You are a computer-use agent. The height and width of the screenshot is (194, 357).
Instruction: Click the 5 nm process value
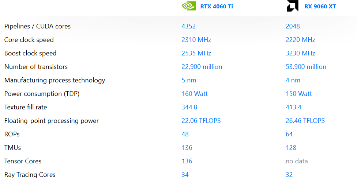pyautogui.click(x=189, y=80)
